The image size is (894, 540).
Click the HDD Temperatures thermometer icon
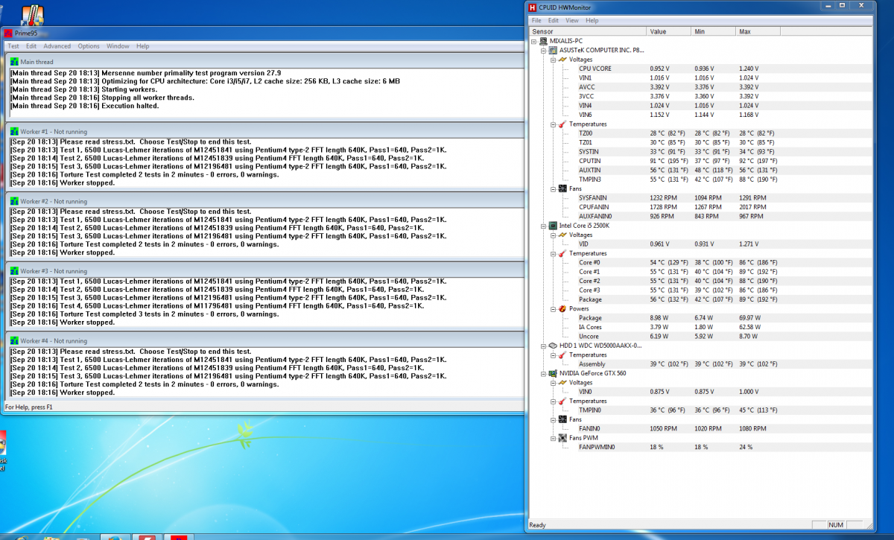coord(562,355)
